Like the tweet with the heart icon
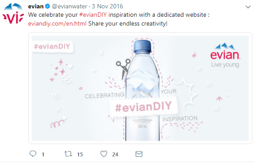The height and width of the screenshot is (163, 254). (x=104, y=154)
